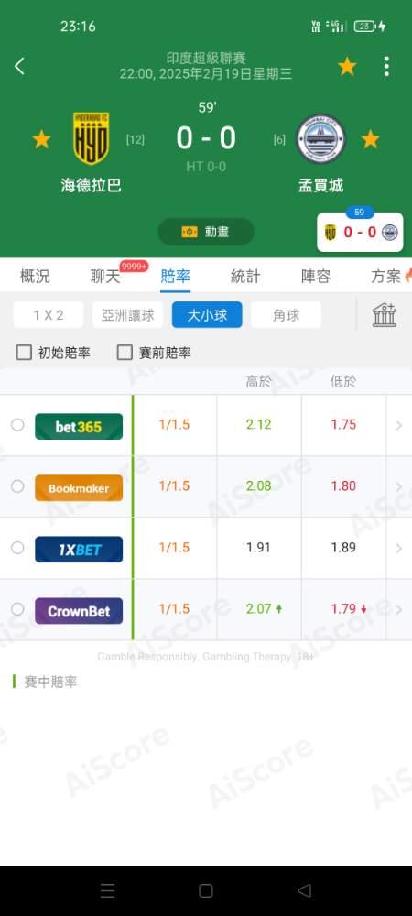Image resolution: width=412 pixels, height=916 pixels.
Task: Open Android recent apps menu button
Action: pyautogui.click(x=107, y=890)
